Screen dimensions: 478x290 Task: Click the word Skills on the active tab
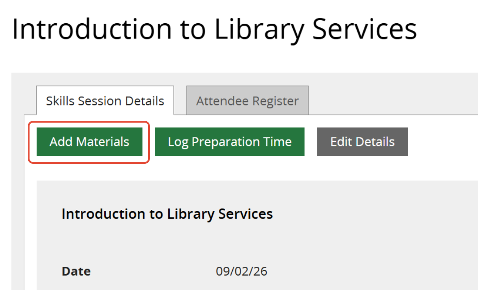[x=60, y=101]
